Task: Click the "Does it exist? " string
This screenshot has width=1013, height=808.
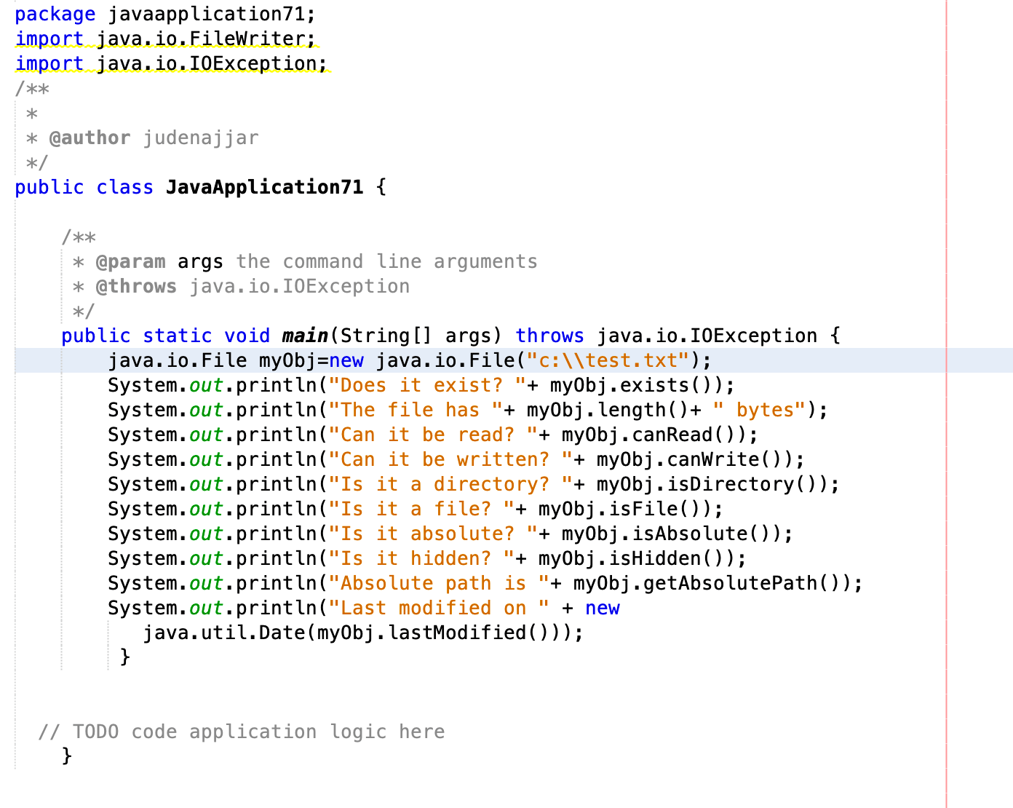Action: [x=427, y=386]
